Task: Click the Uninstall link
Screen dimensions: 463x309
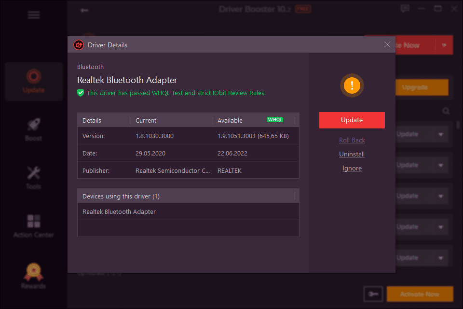Action: click(352, 154)
